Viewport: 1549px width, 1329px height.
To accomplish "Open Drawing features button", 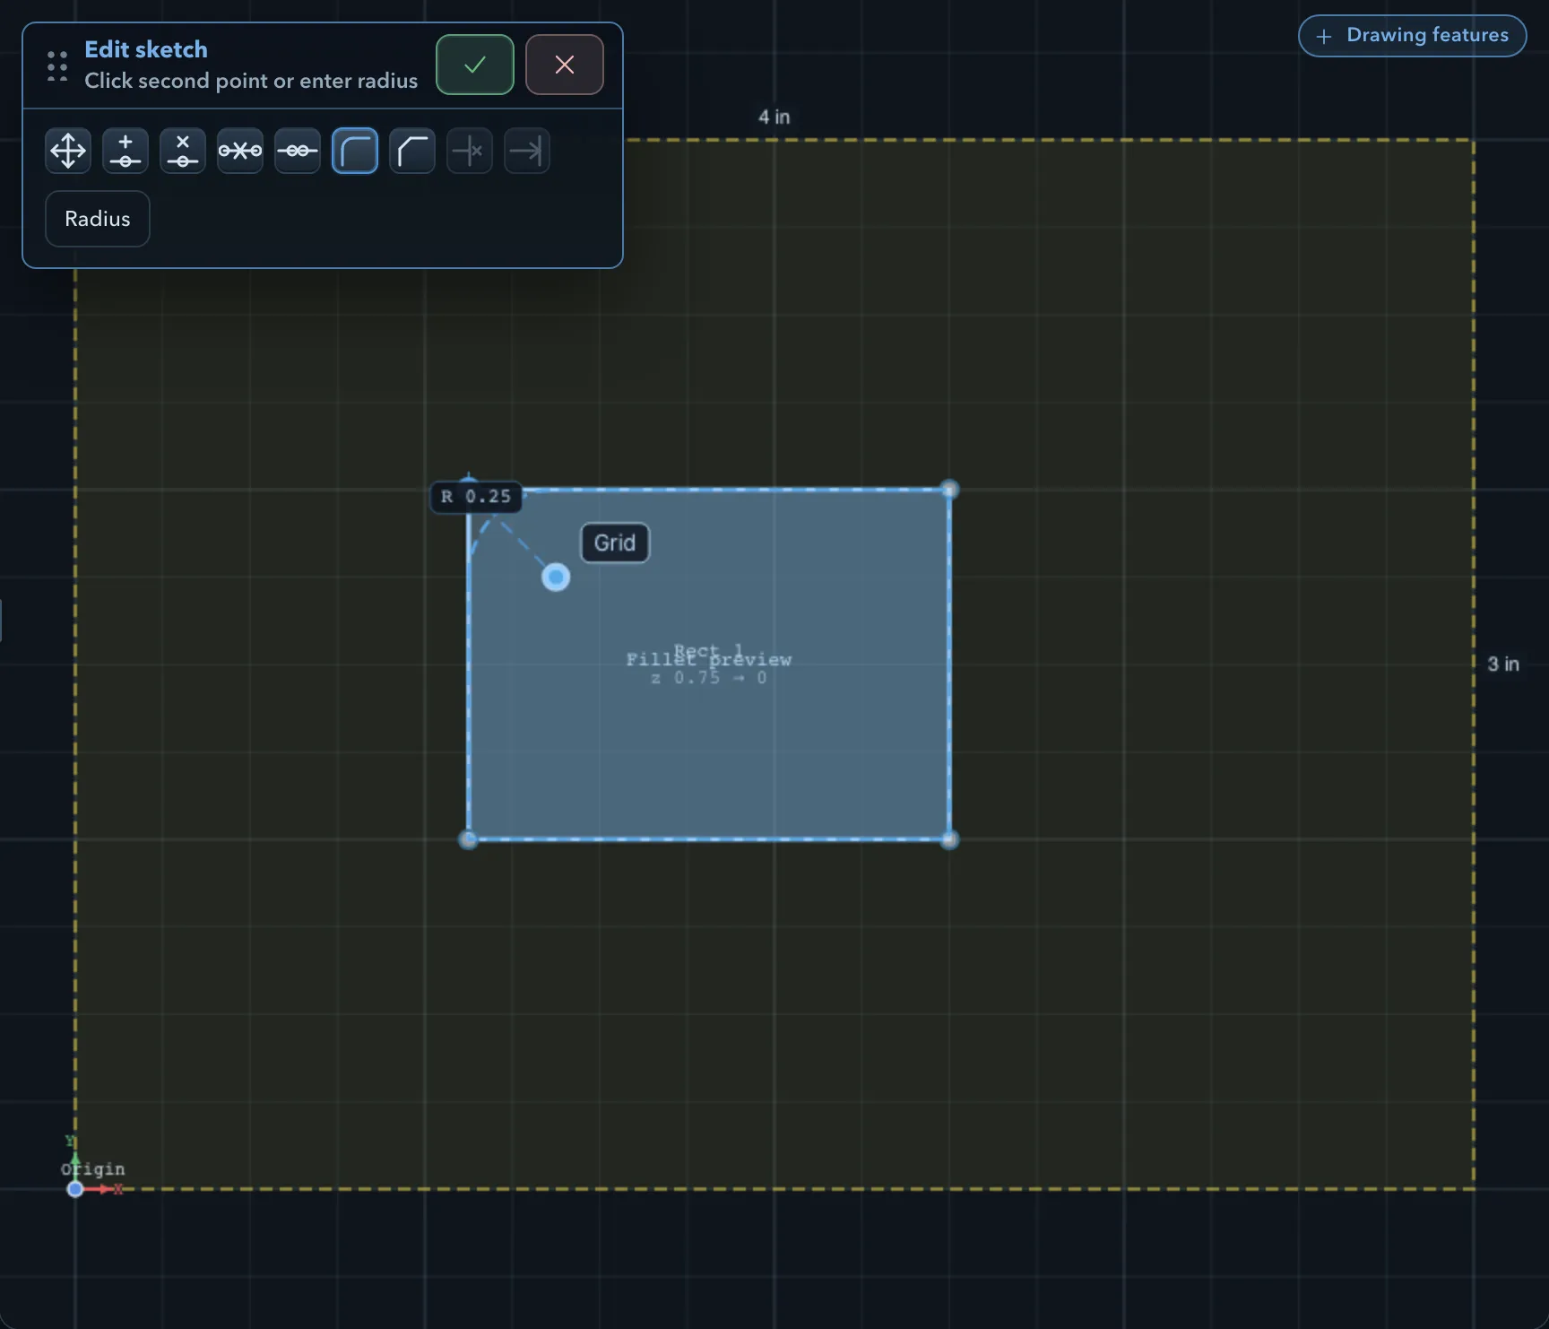I will click(1413, 36).
